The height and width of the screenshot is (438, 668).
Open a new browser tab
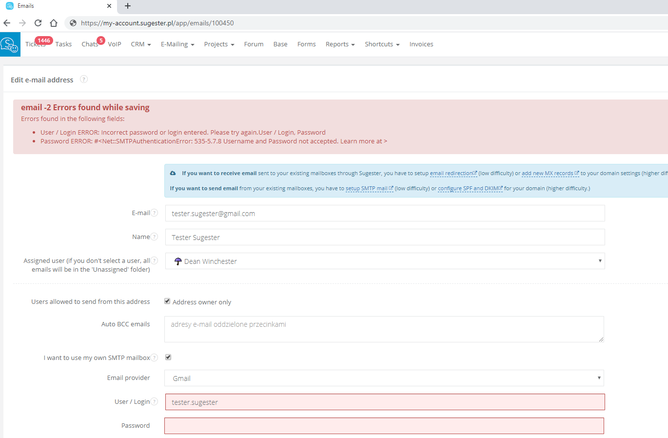(128, 6)
